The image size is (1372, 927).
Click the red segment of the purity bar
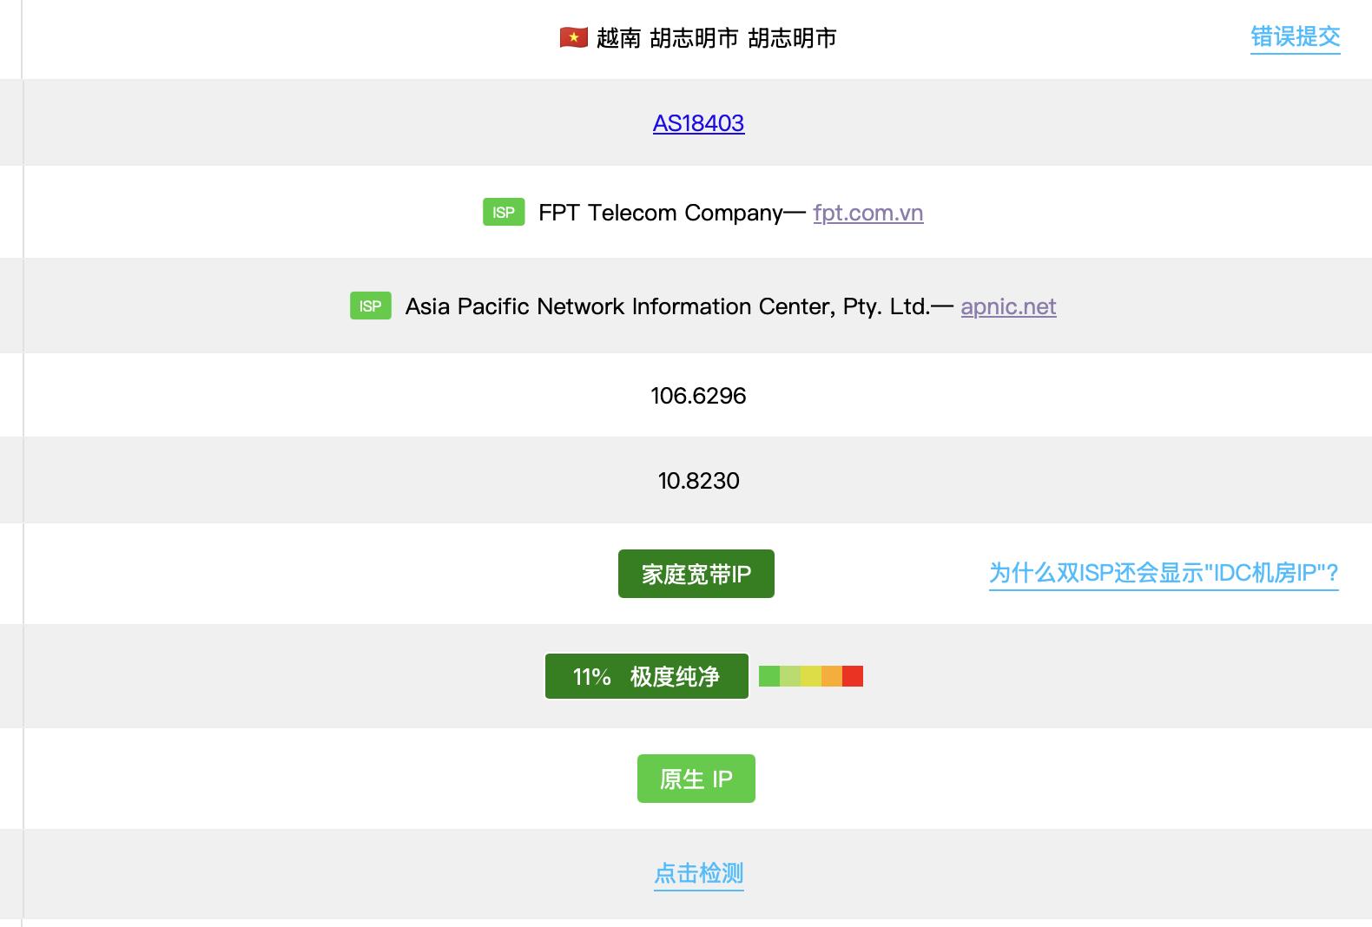[853, 676]
